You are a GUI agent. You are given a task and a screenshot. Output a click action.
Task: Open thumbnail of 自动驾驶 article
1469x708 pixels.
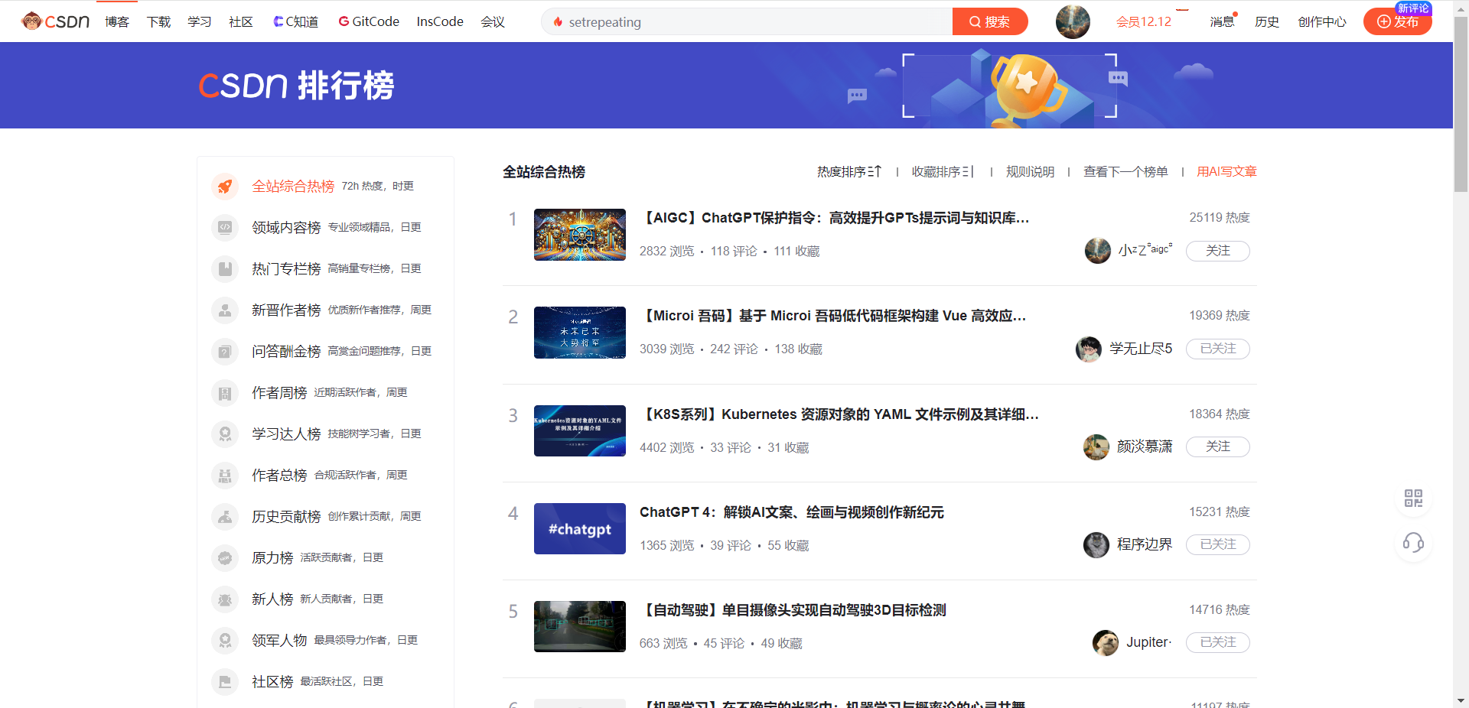[579, 626]
